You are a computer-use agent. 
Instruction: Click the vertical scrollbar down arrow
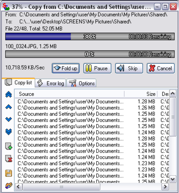tap(173, 179)
